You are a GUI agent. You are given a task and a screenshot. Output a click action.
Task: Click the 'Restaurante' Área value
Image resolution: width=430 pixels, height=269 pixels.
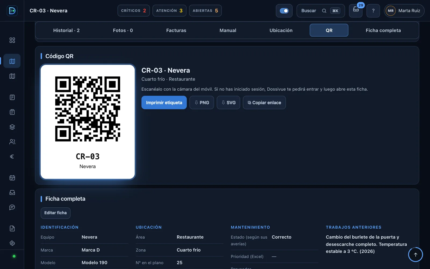tap(190, 237)
